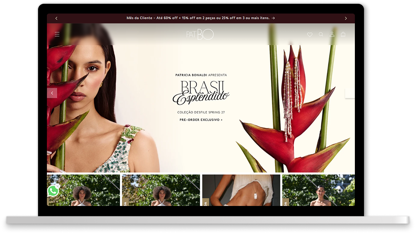
Task: Show previous announcement in top bar
Action: [x=56, y=18]
